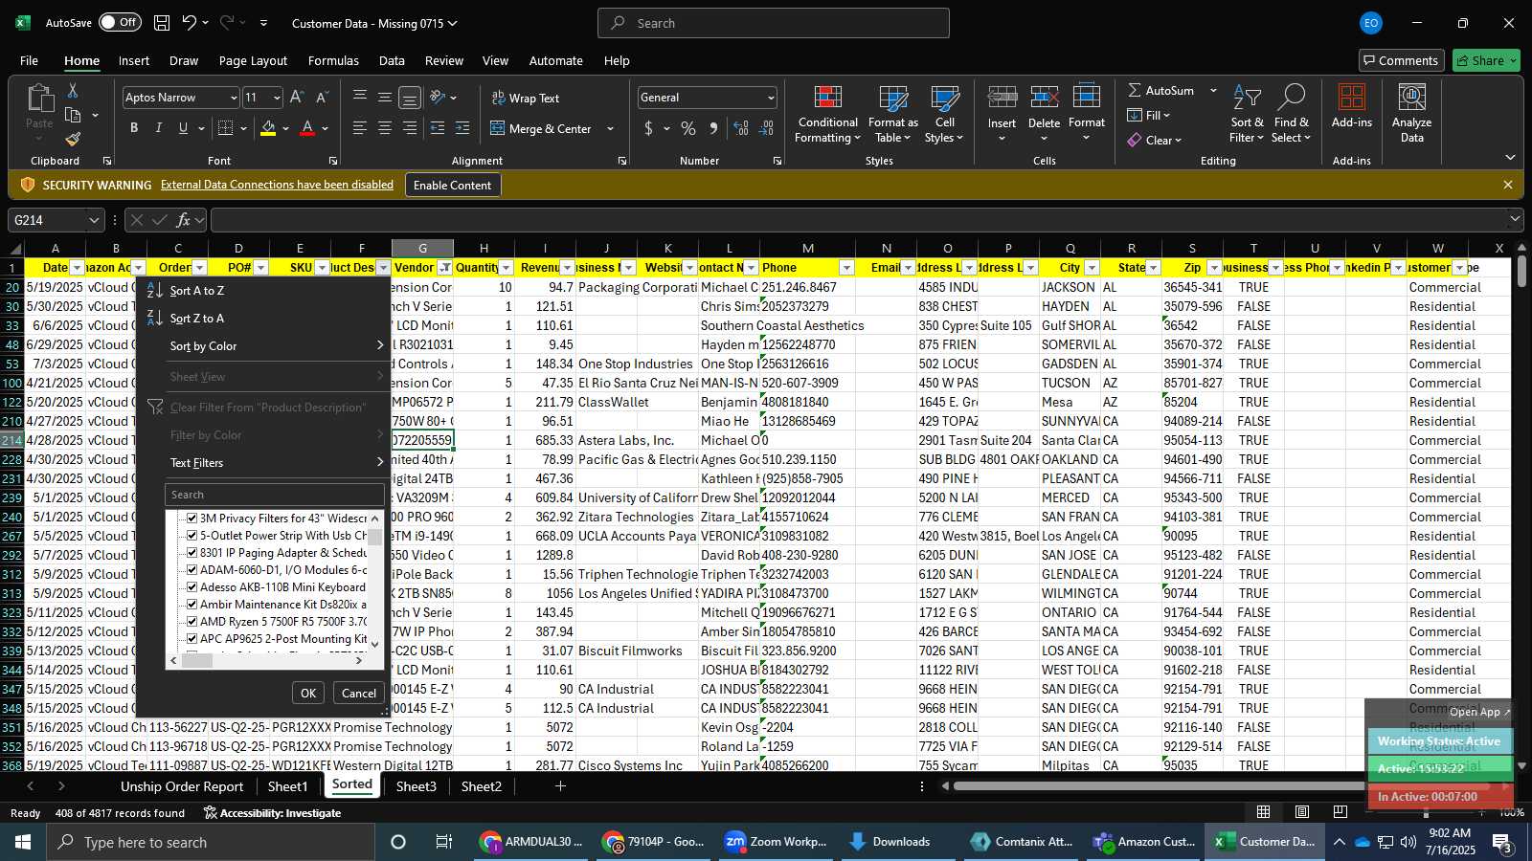Click the Delete cells icon

point(1044,98)
